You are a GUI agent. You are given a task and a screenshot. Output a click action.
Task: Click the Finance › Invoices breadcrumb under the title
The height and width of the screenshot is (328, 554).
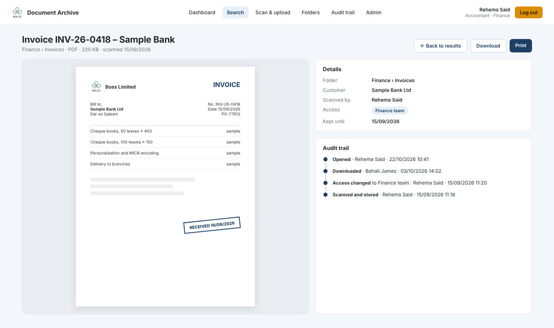pos(43,50)
